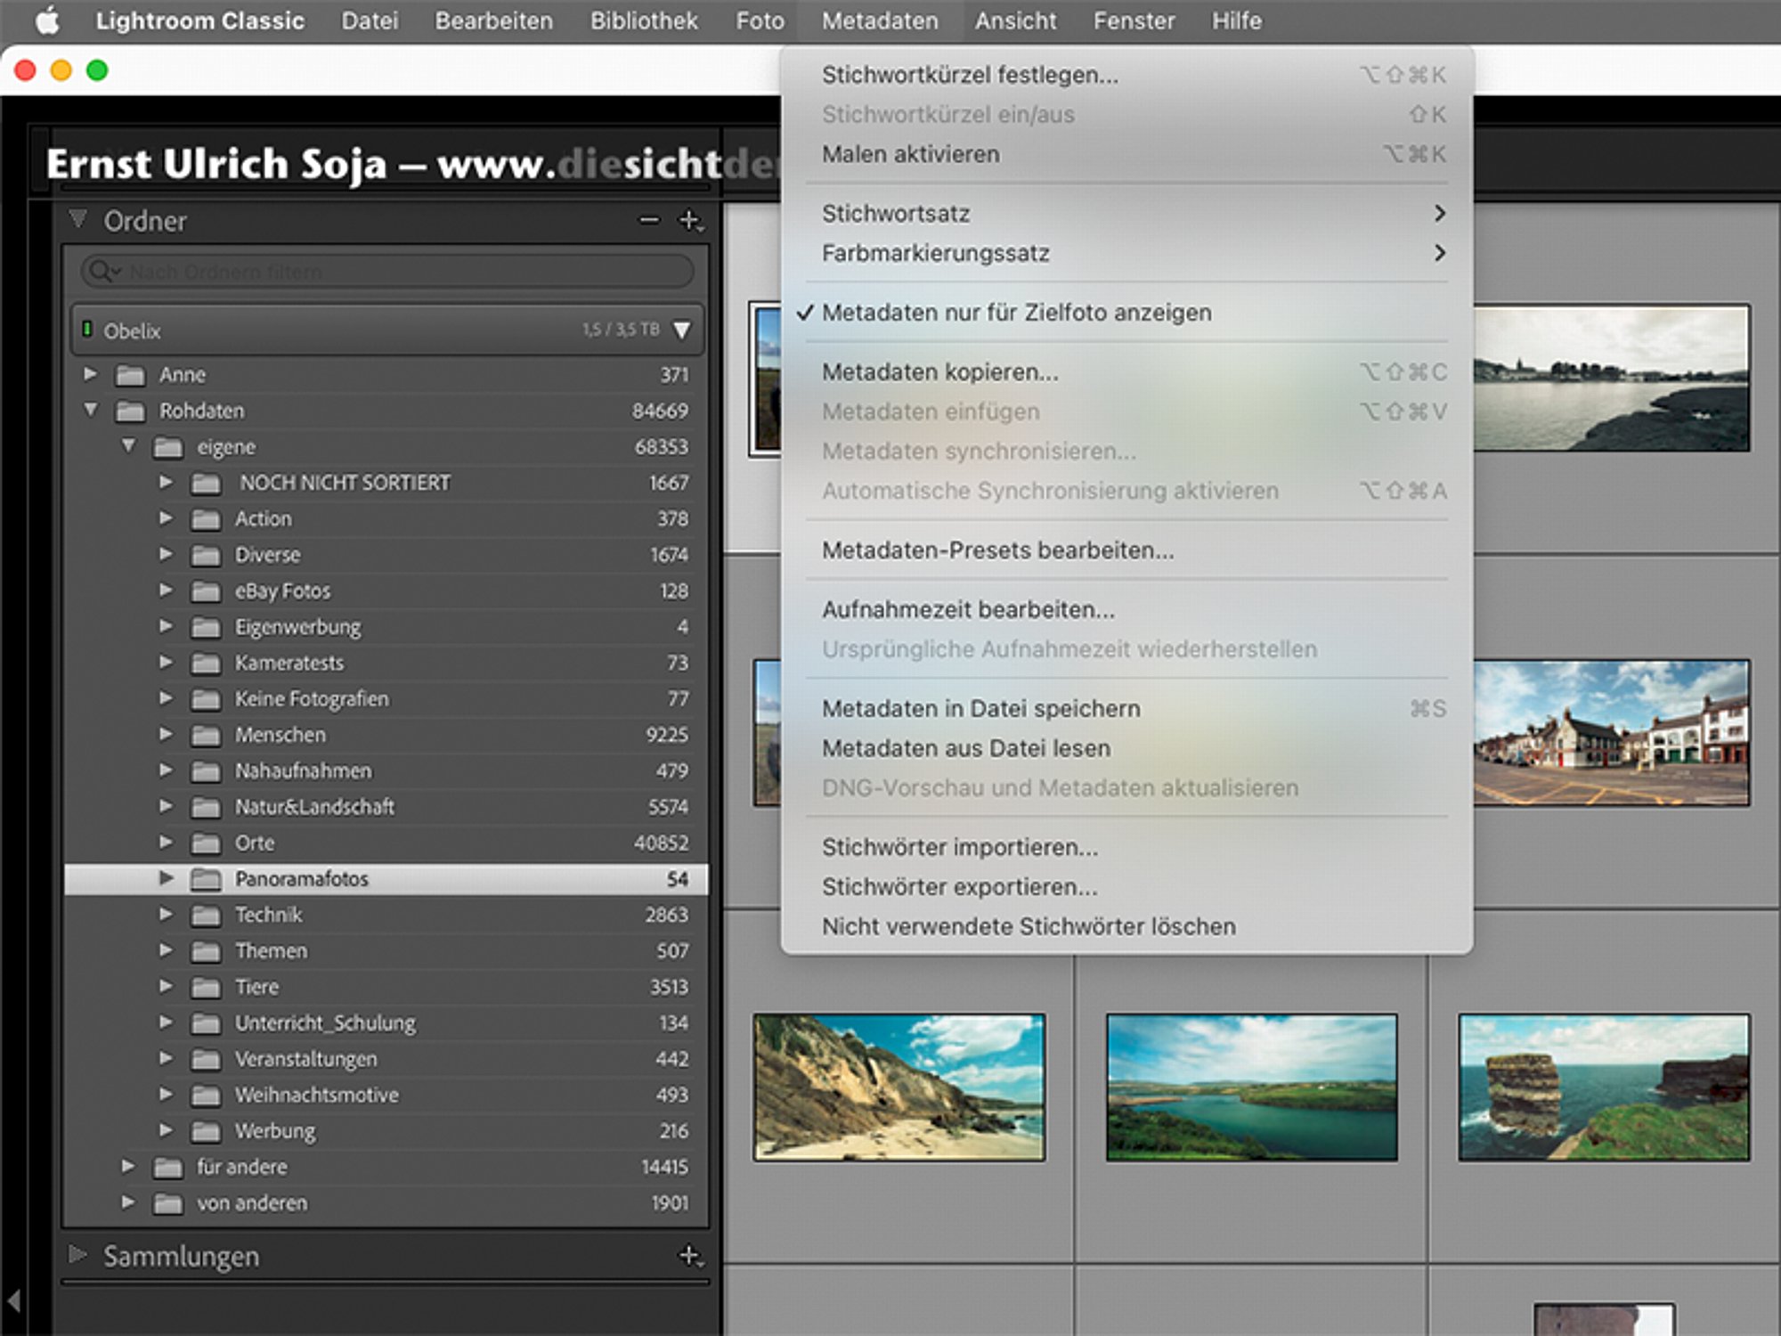Screen dimensions: 1781x1336
Task: Open the Lightroom Classic app menu
Action: pyautogui.click(x=200, y=20)
